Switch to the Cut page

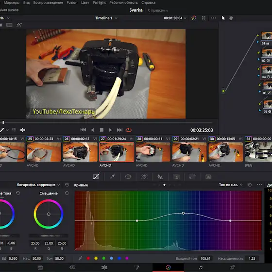[72, 268]
